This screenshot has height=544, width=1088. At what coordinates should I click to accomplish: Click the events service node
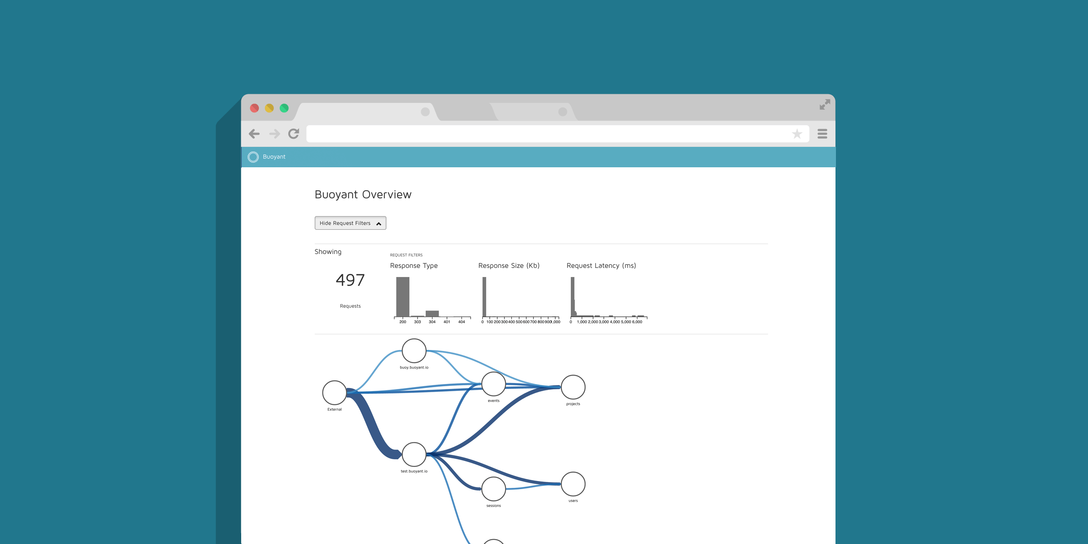pyautogui.click(x=493, y=384)
